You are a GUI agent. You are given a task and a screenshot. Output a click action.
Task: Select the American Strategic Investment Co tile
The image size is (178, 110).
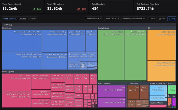coord(22,41)
